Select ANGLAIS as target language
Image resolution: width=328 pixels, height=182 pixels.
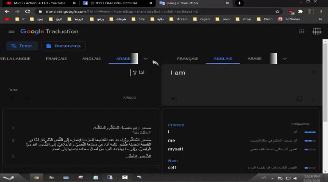point(223,58)
